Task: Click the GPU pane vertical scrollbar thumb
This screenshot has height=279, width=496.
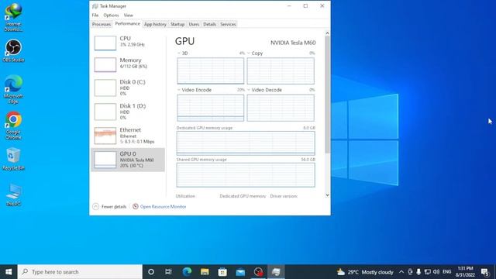Action: [x=327, y=95]
